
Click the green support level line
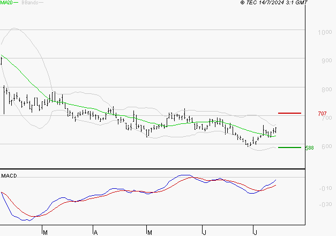point(289,147)
